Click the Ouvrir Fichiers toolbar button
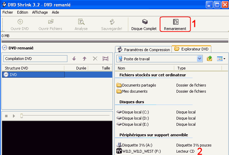The height and width of the screenshot is (155, 229). 50,25
